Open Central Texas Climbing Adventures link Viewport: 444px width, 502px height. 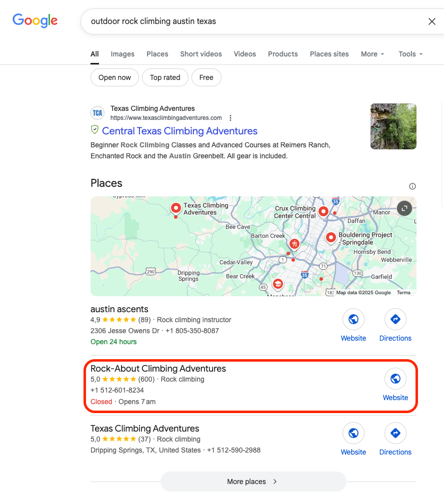click(179, 131)
